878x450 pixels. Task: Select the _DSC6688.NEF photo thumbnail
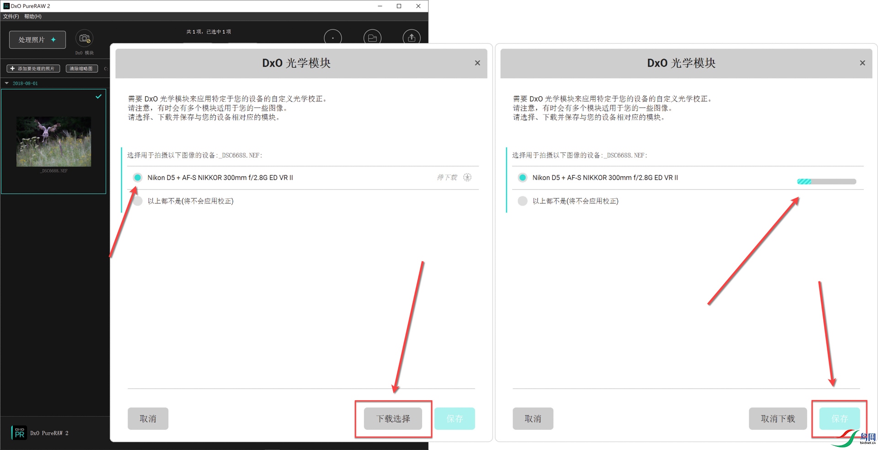pyautogui.click(x=54, y=142)
